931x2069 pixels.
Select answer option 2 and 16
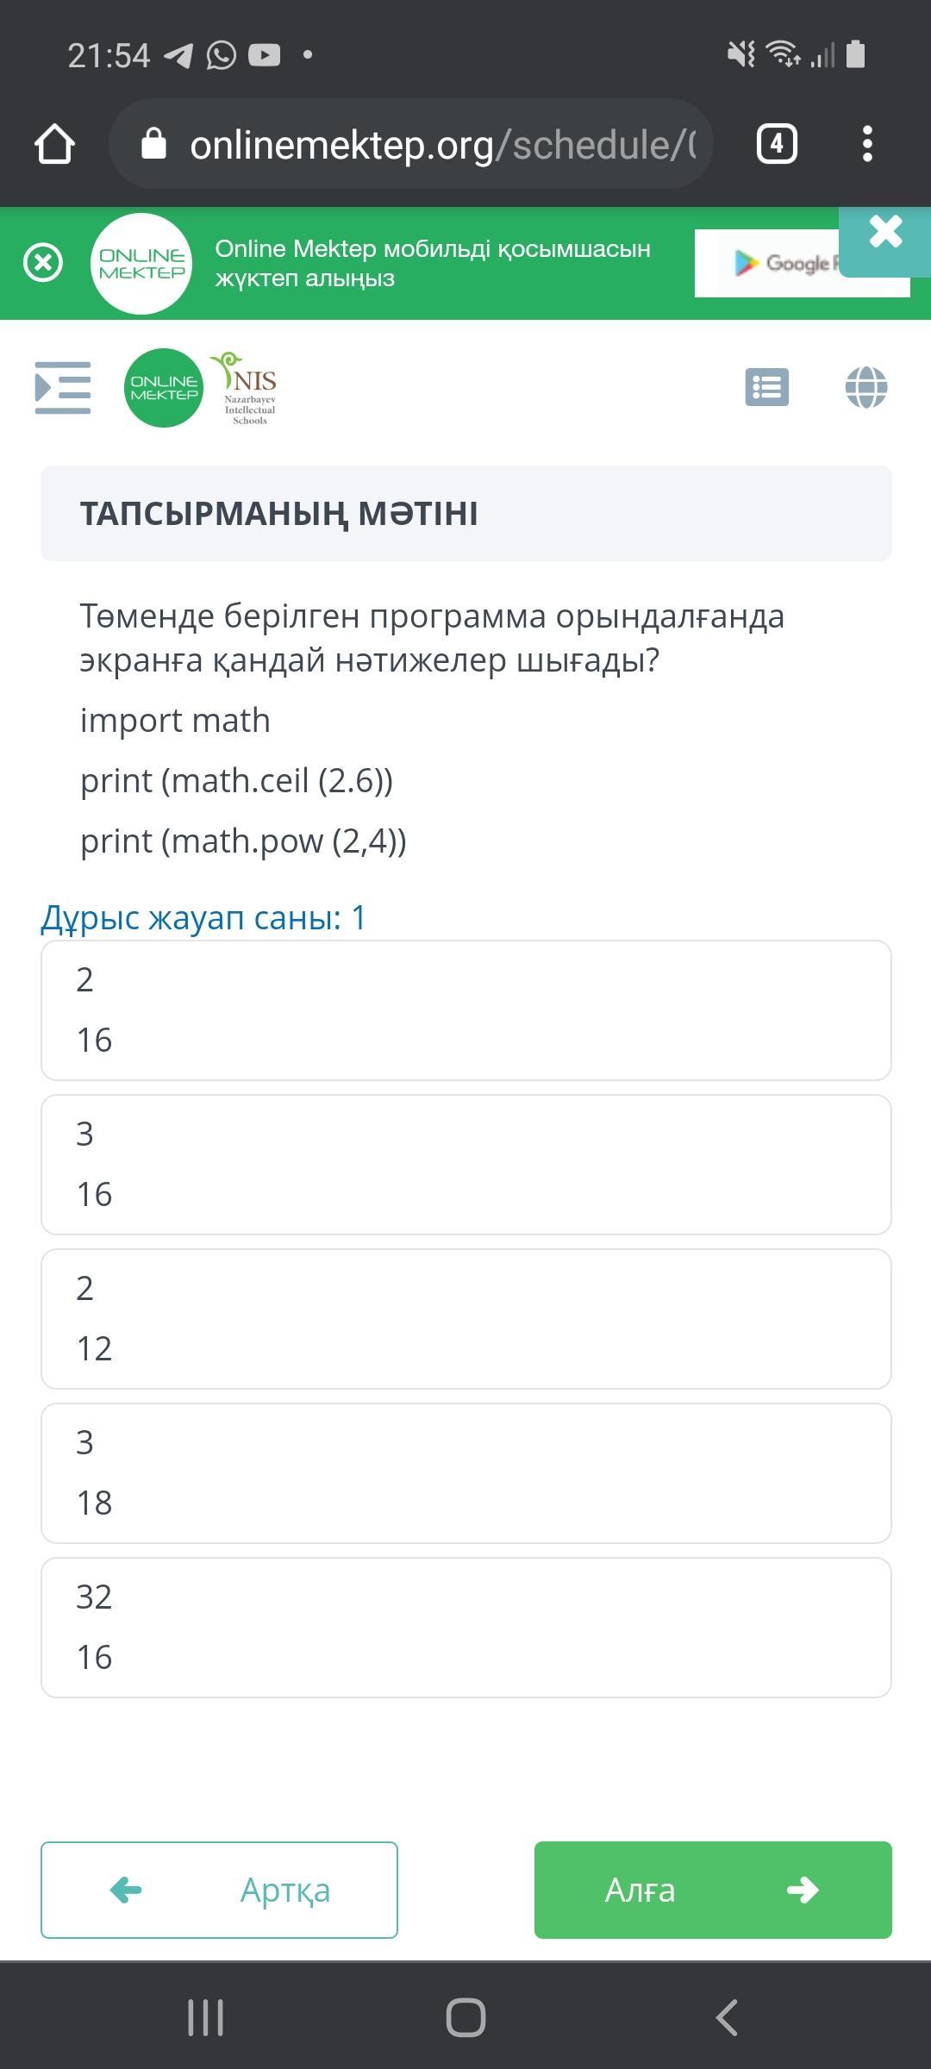click(x=465, y=1010)
